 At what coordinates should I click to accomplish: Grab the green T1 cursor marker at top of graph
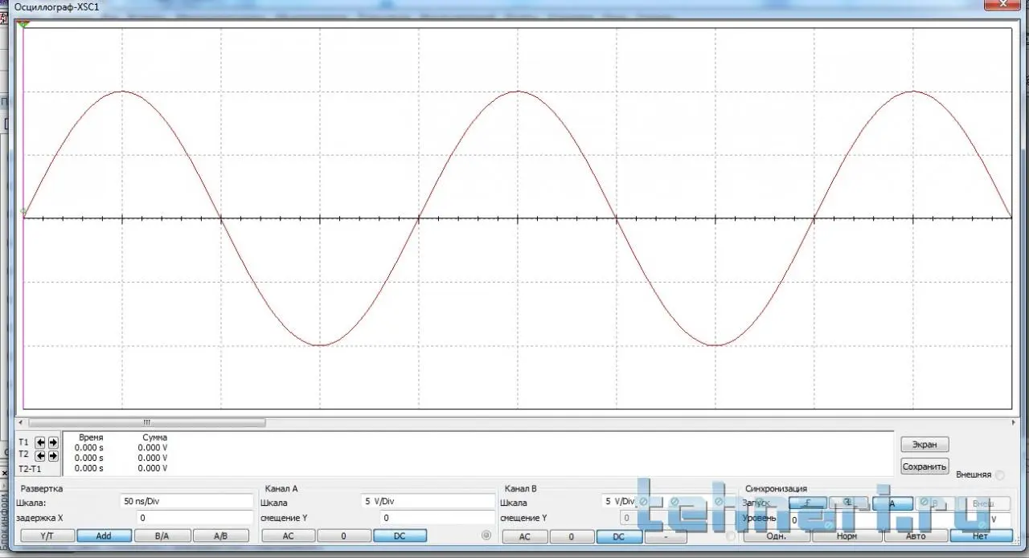pyautogui.click(x=23, y=25)
